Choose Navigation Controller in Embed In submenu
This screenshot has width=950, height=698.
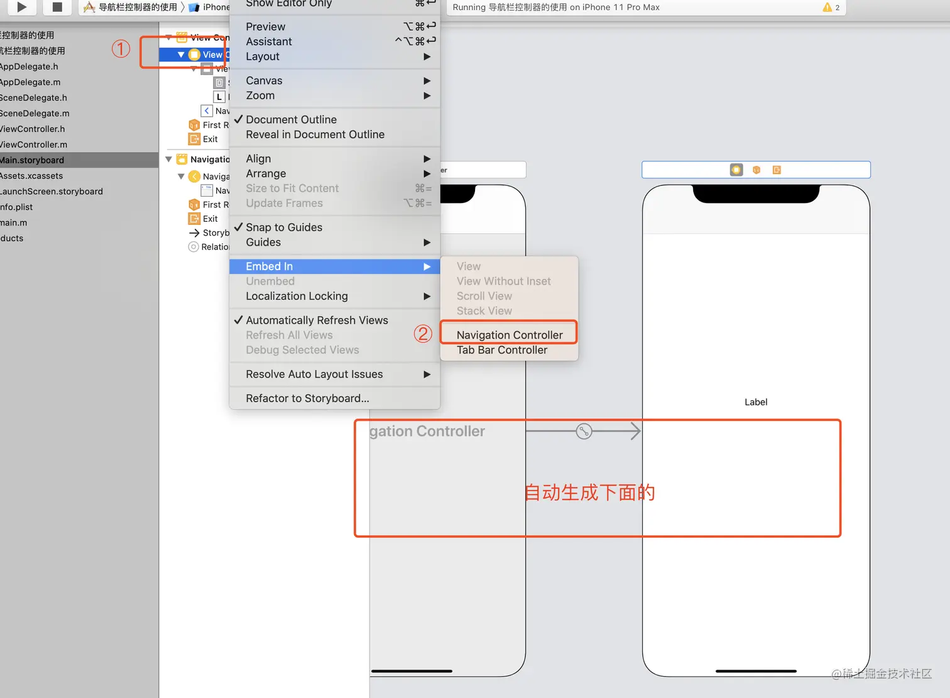509,335
